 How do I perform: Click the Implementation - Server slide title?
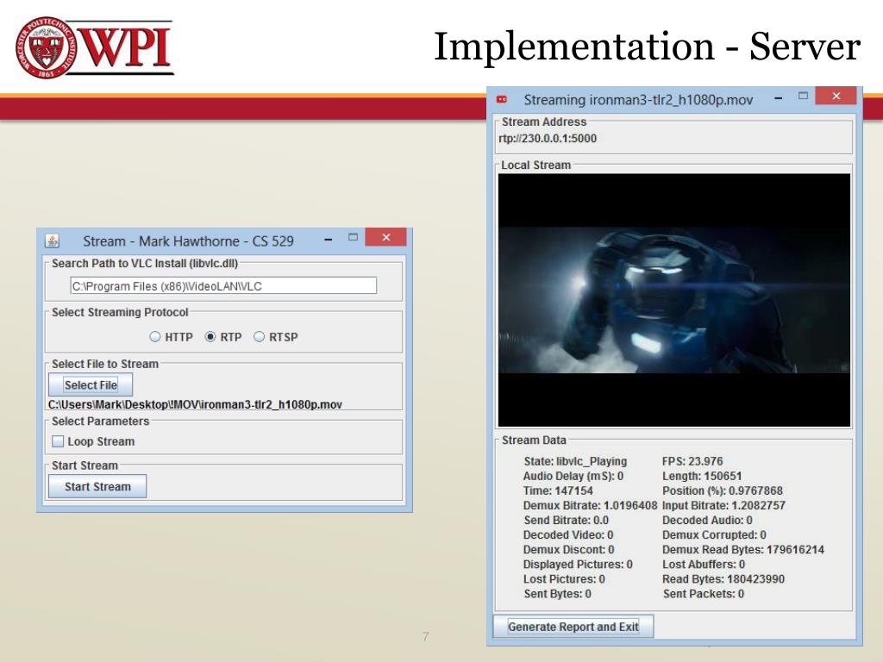pyautogui.click(x=647, y=47)
